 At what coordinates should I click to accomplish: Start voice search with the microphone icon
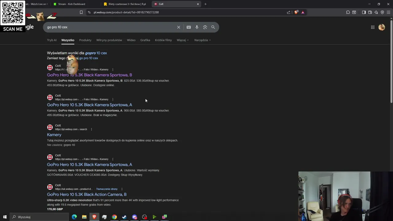(x=197, y=27)
